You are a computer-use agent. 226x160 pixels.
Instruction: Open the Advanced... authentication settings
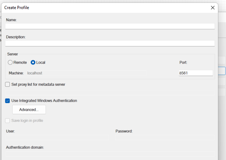29,110
